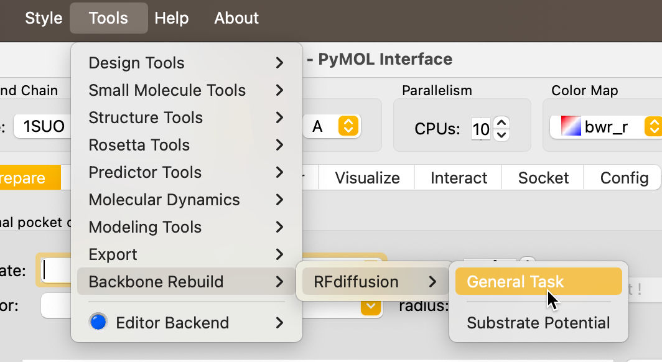This screenshot has width=662, height=362.
Task: Expand the Export submenu
Action: (186, 255)
